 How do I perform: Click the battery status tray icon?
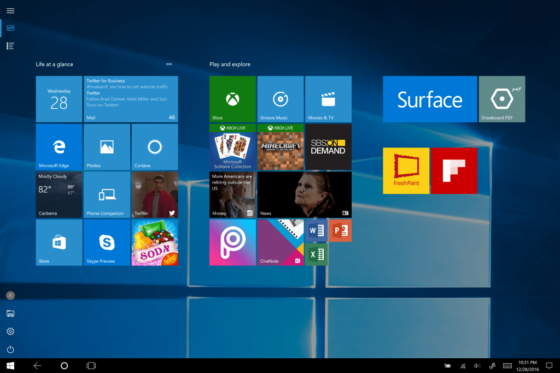447,365
